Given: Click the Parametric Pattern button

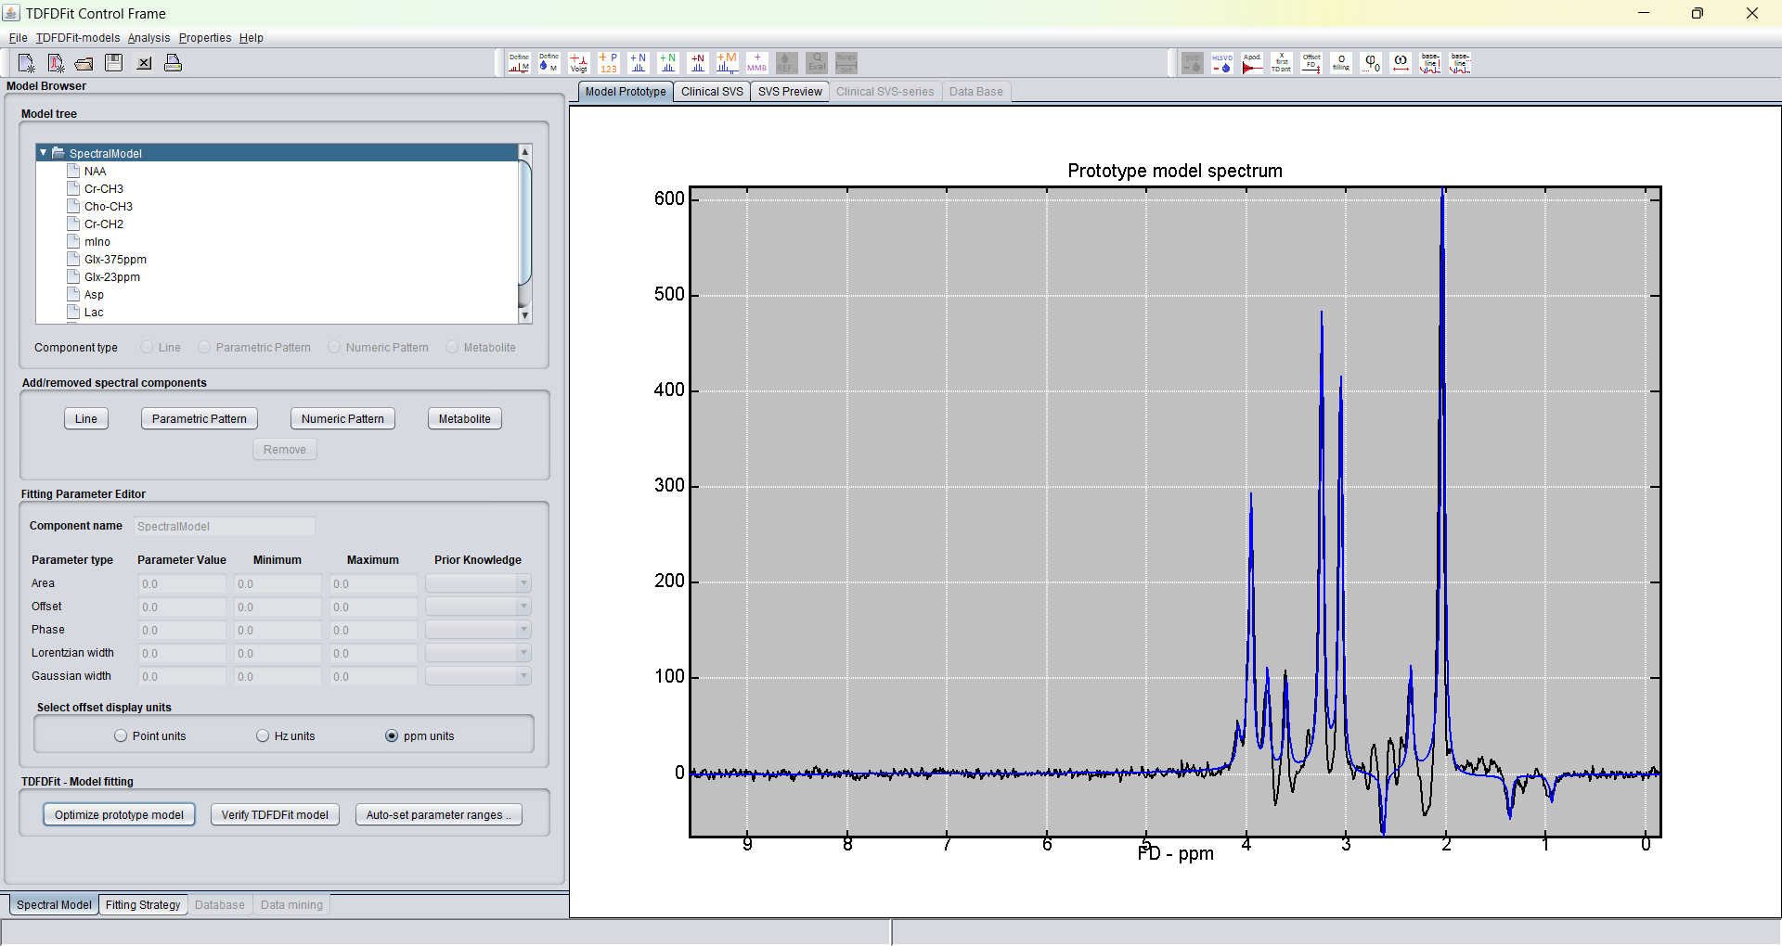Looking at the screenshot, I should click(200, 419).
